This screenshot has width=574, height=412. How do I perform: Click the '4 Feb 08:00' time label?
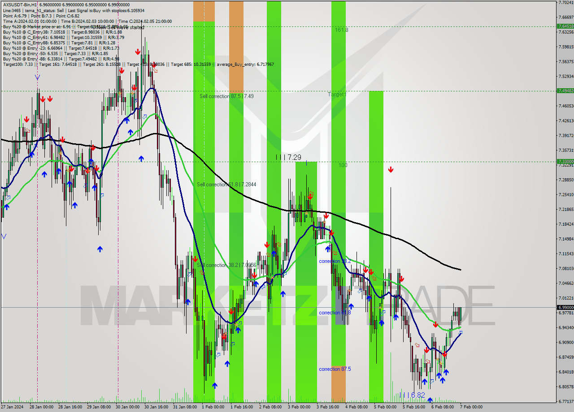point(357,407)
